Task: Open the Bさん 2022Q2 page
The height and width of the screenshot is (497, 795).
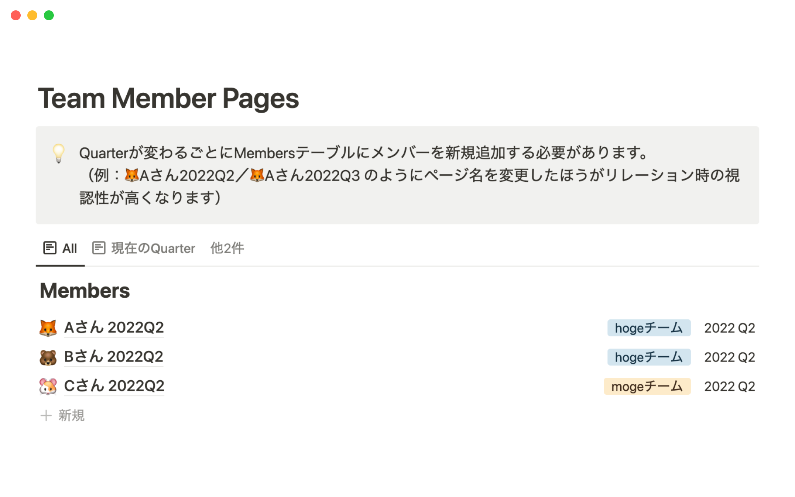Action: pos(113,357)
